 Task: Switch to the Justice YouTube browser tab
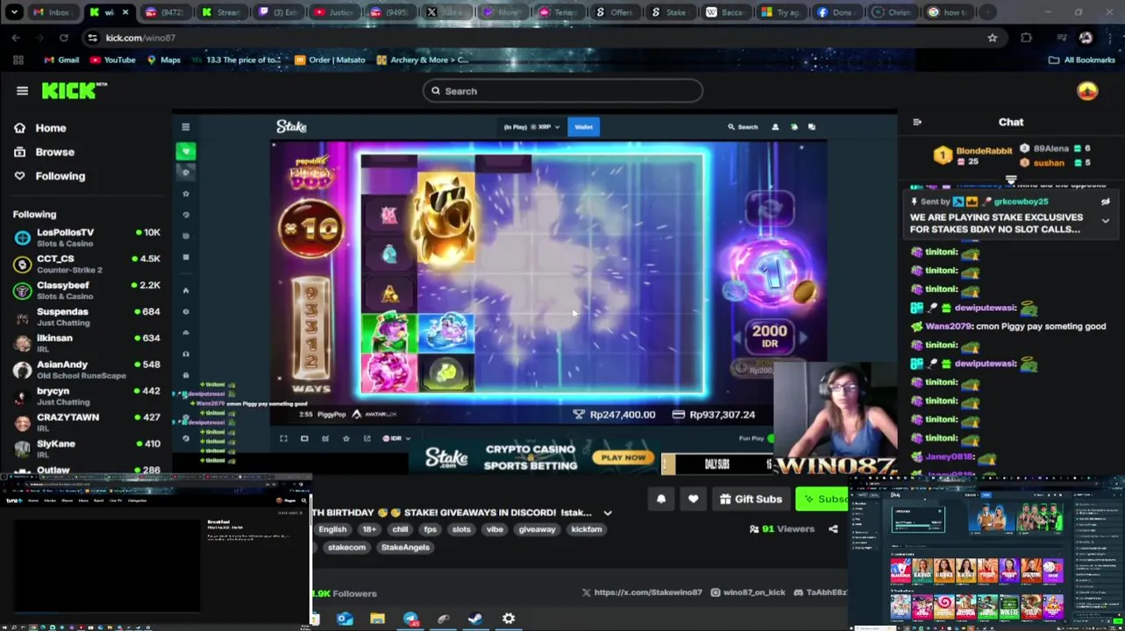(335, 12)
